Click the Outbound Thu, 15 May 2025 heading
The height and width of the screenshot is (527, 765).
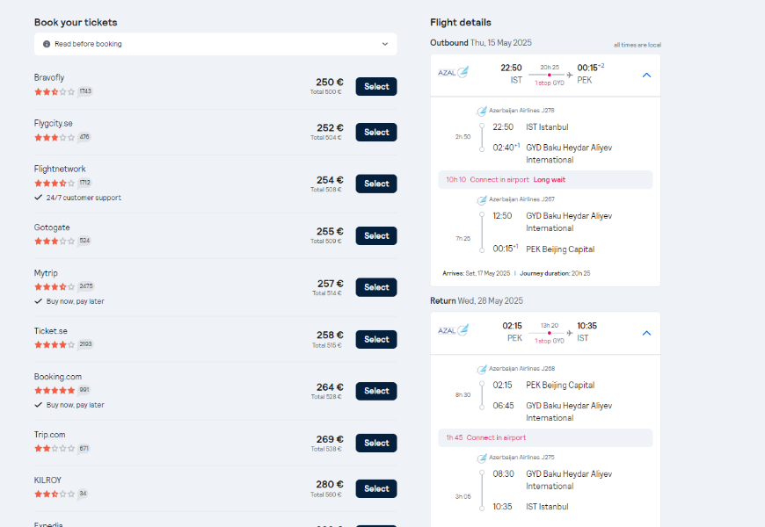pos(481,42)
